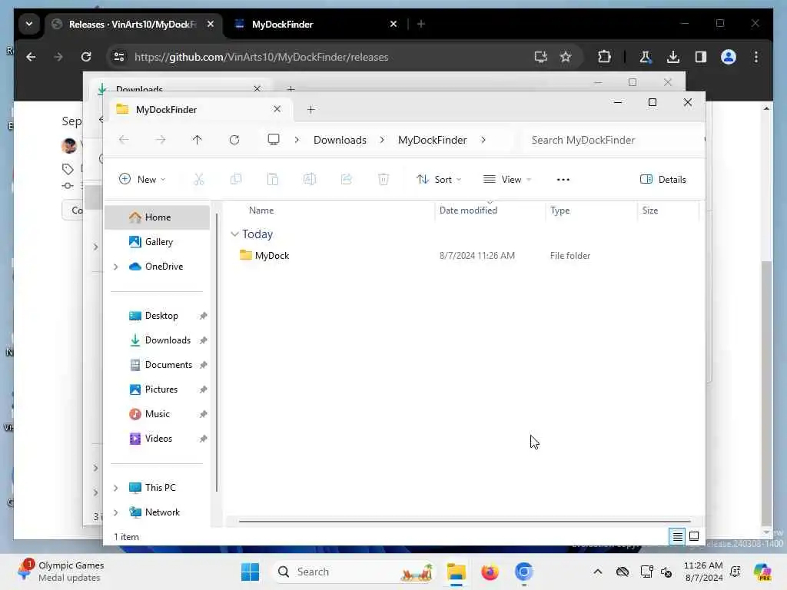Click the horizontal scrollbar in file list

pyautogui.click(x=464, y=522)
